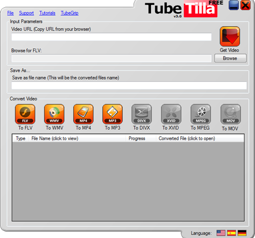Click the Browse for FLV path field
Screen dimensions: 255x238
[111, 58]
